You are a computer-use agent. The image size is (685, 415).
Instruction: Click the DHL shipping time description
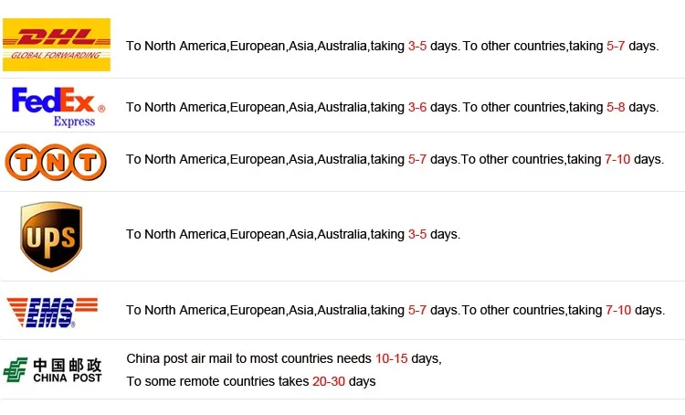392,46
